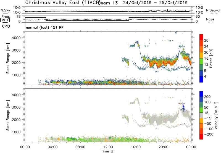Select the red top segment above 28 dB
This screenshot has width=221, height=153.
click(201, 37)
